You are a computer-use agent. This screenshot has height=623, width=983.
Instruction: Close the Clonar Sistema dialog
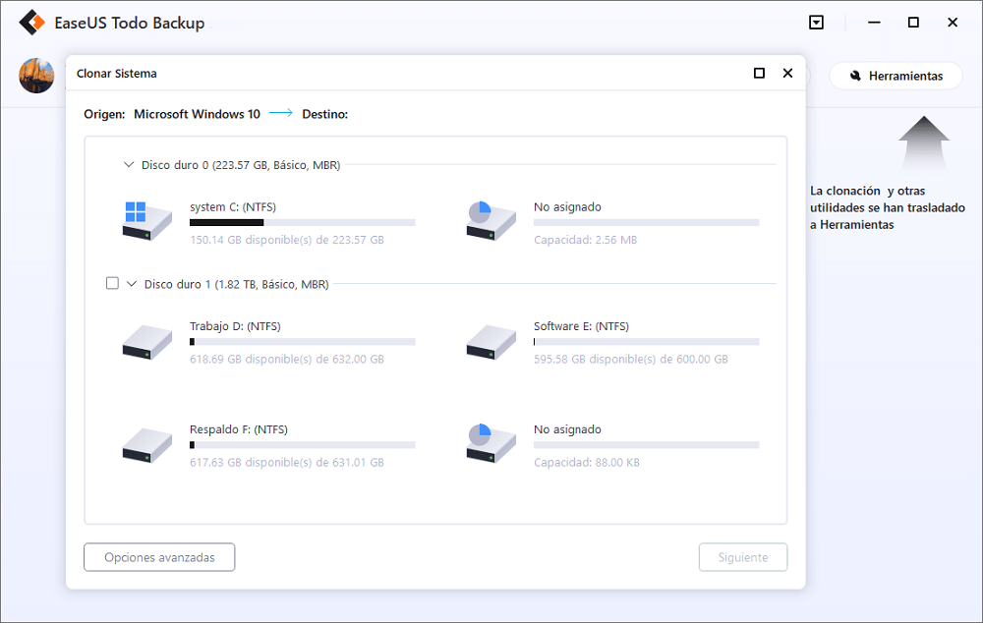(x=787, y=74)
